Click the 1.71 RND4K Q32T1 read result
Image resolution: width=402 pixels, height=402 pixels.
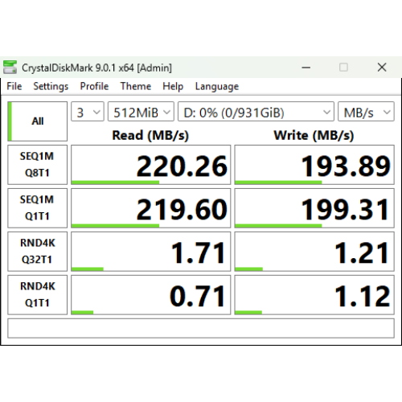(151, 252)
